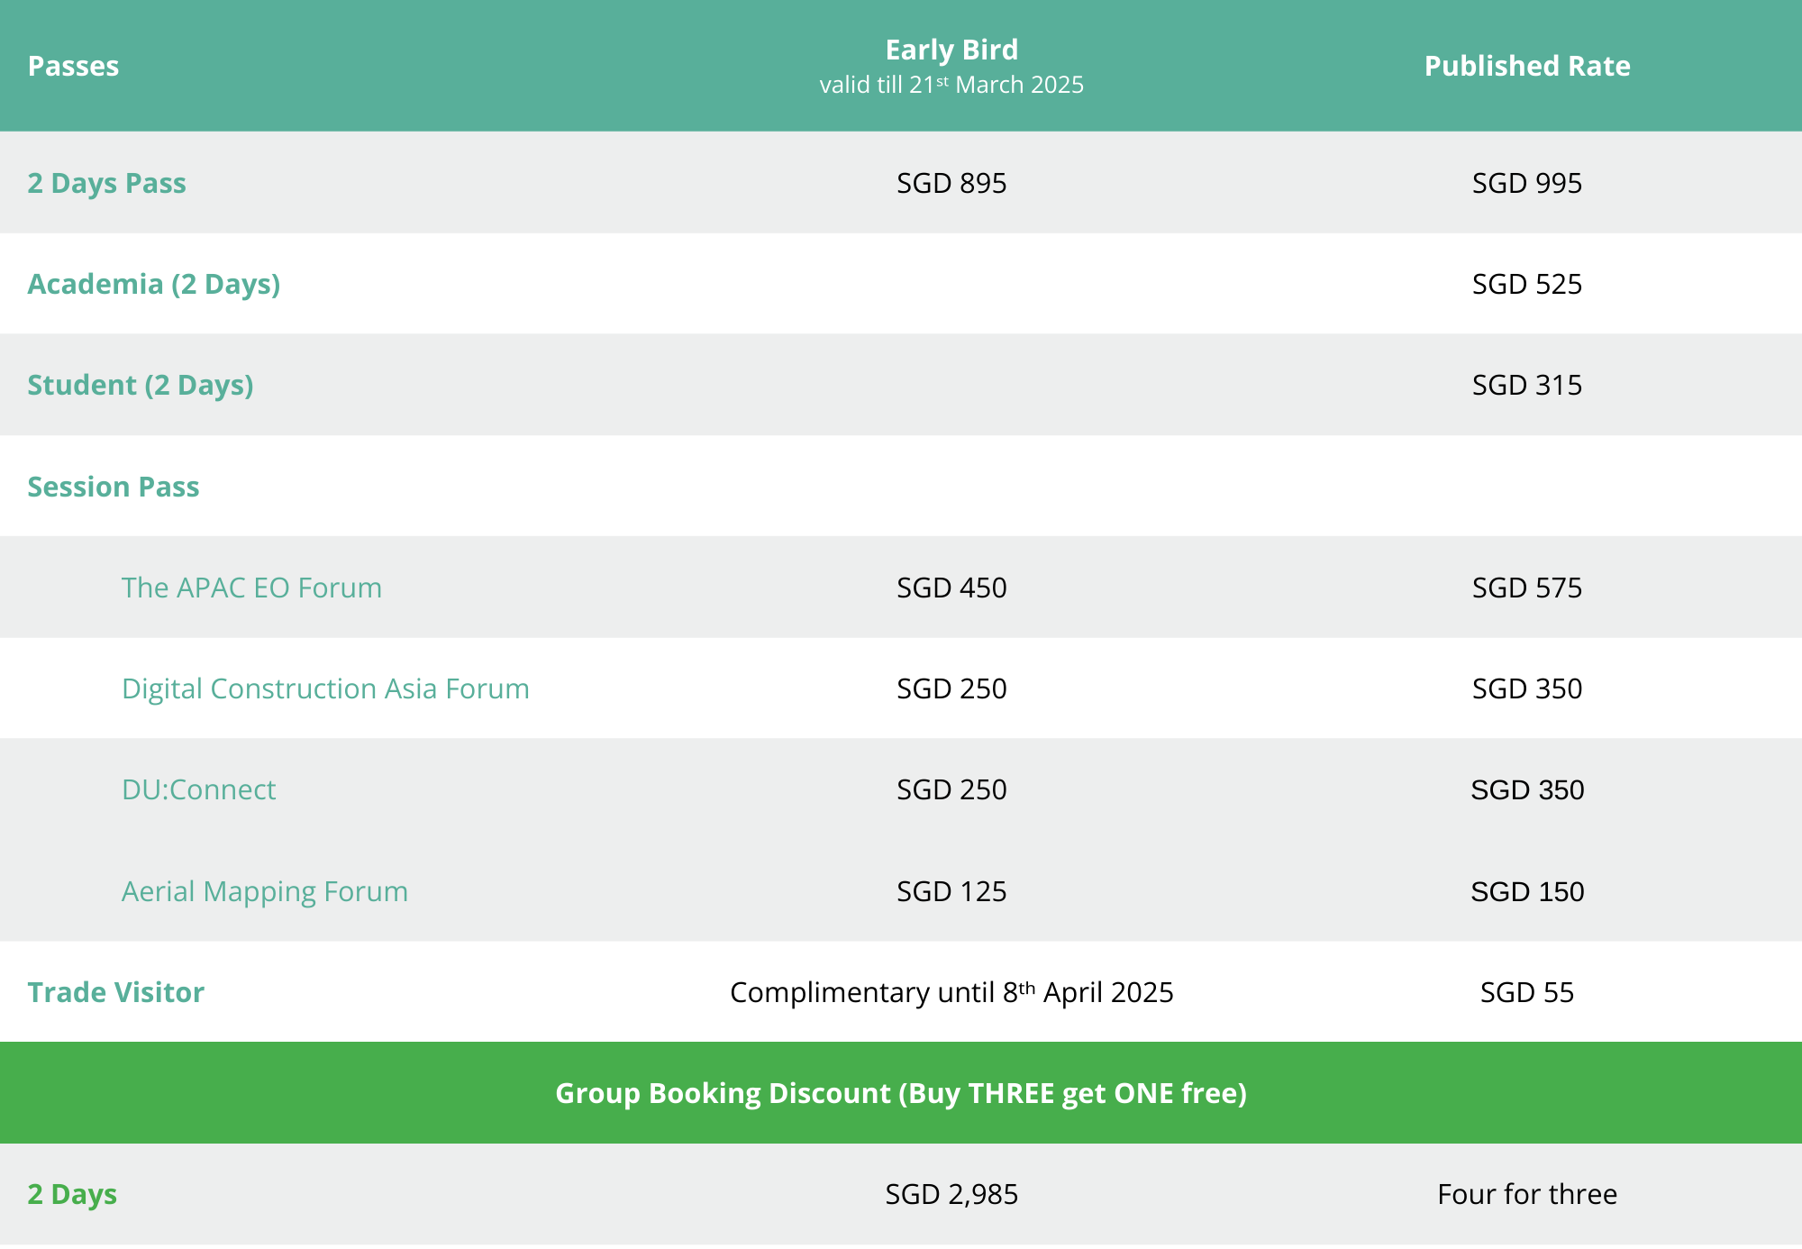Select the Aerial Mapping Forum label
The width and height of the screenshot is (1802, 1249).
(265, 891)
